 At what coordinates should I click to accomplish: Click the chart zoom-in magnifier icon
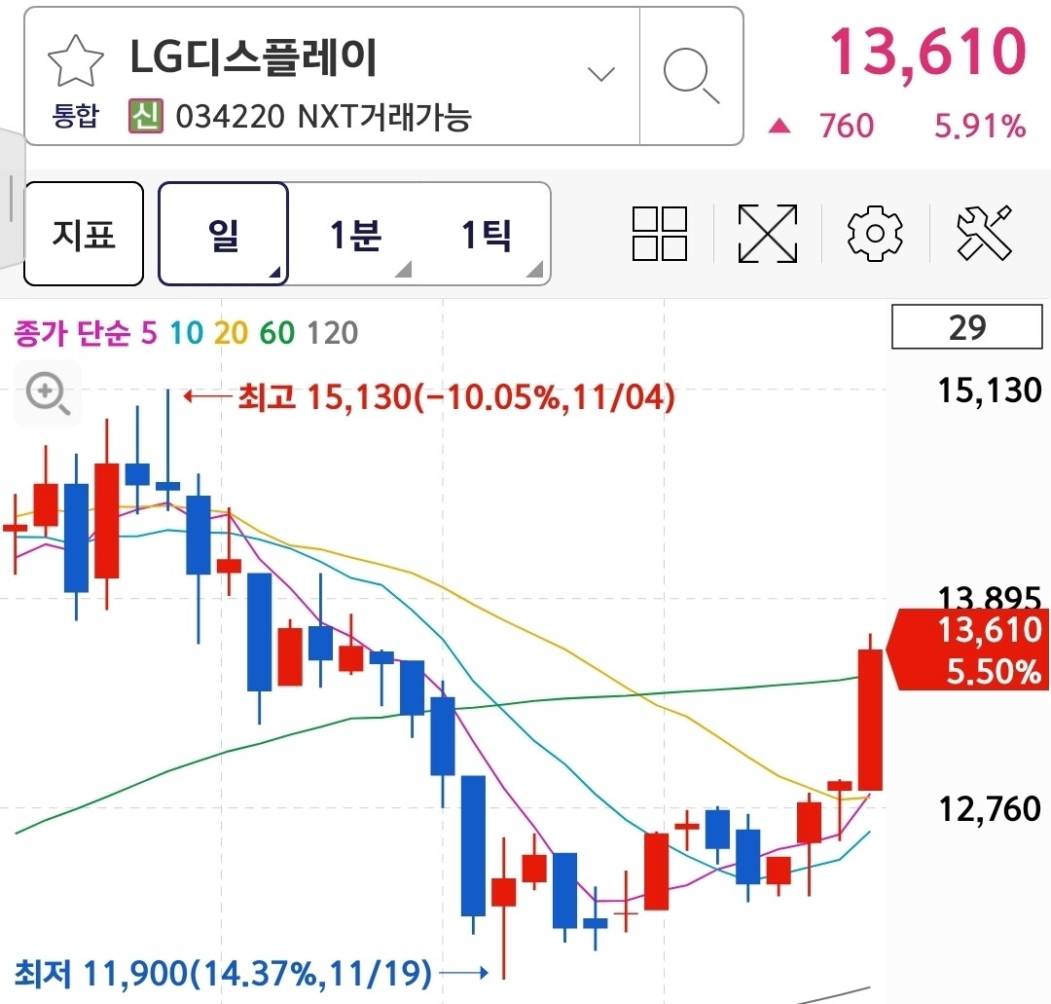click(x=48, y=393)
